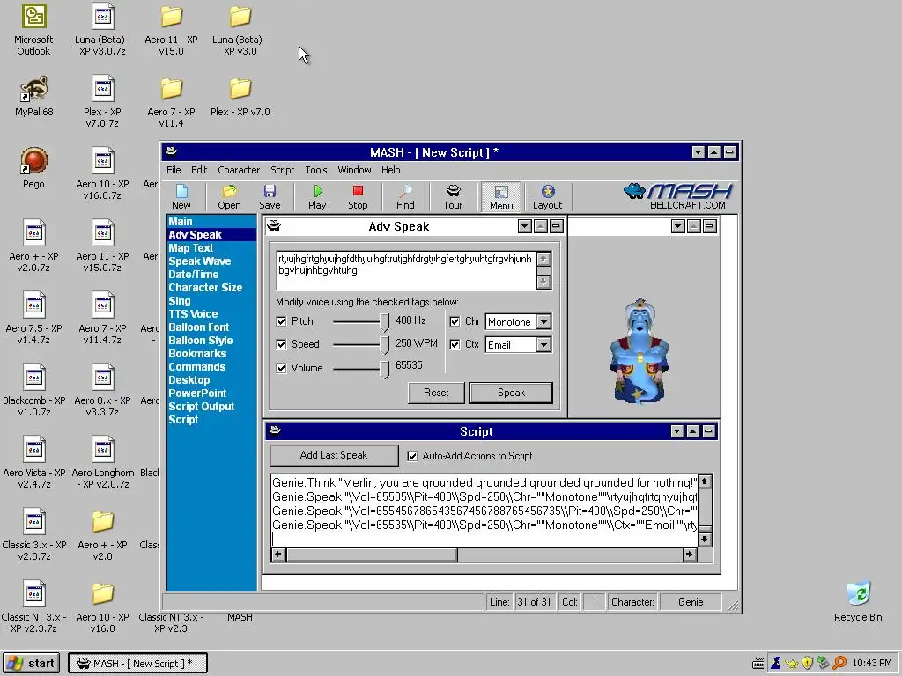Screen dimensions: 902x676
Task: Toggle the Menu toolbar button
Action: click(x=501, y=197)
